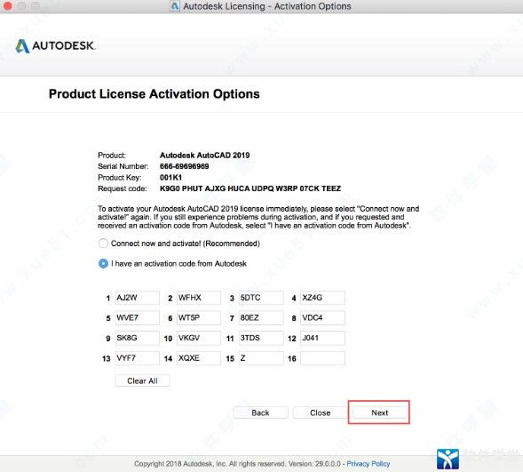Screen dimensions: 523x472
Task: Close the window using red button
Action: click(7, 5)
